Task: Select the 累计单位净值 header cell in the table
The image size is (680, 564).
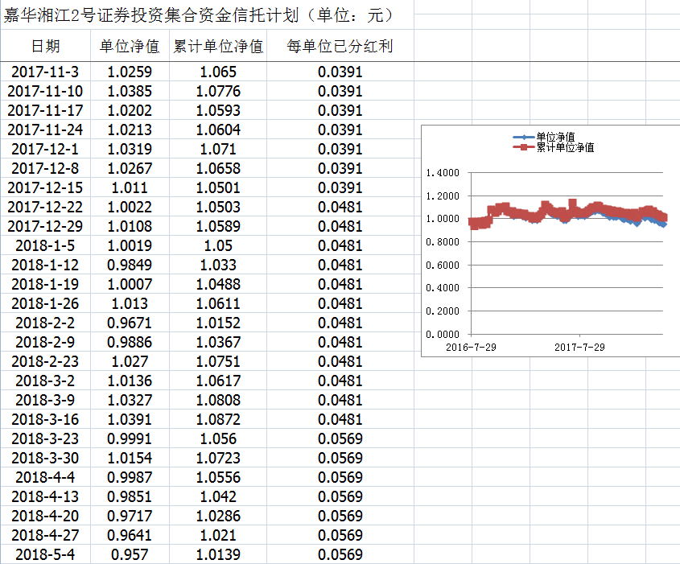Action: pos(218,46)
